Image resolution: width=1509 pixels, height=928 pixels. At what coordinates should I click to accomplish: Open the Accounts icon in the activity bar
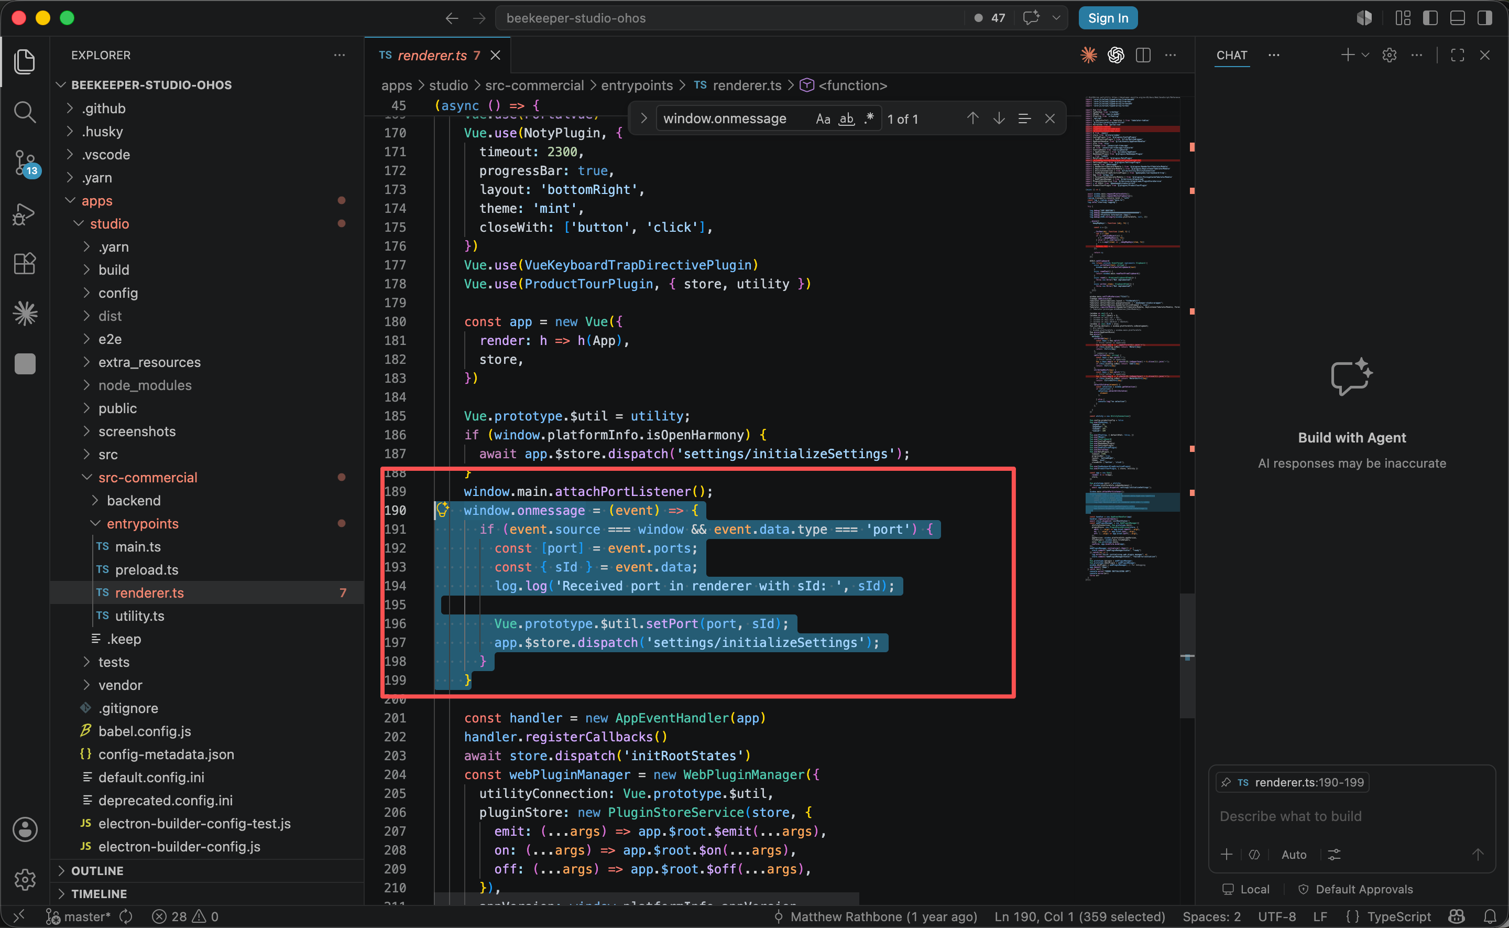tap(25, 829)
